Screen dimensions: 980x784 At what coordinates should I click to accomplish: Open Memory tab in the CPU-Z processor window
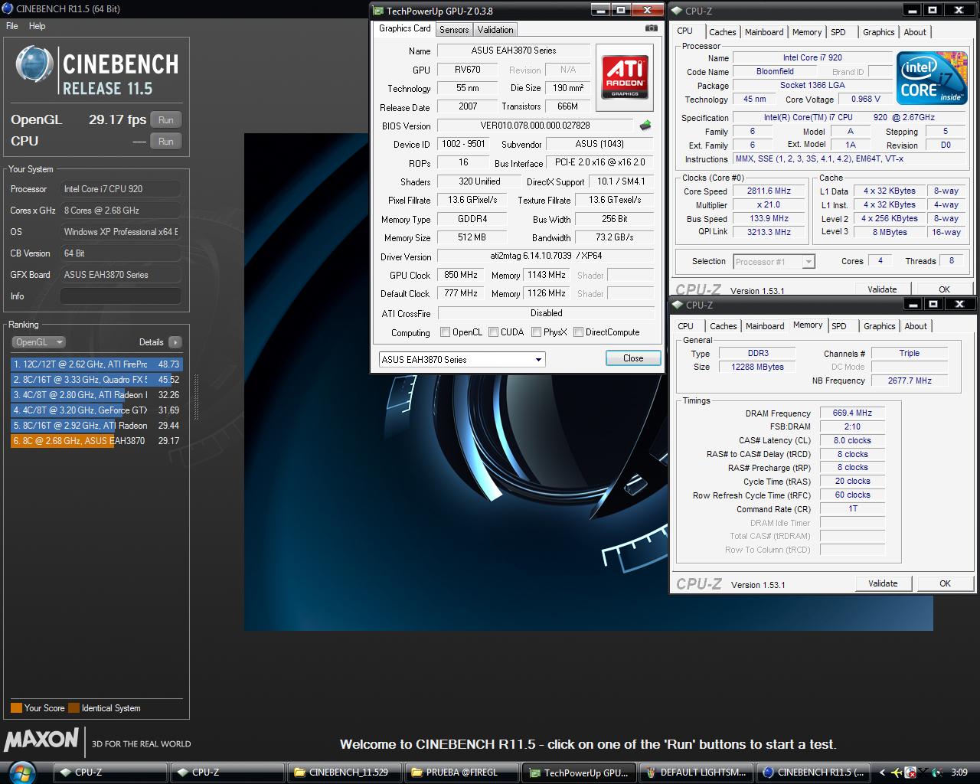tap(807, 32)
